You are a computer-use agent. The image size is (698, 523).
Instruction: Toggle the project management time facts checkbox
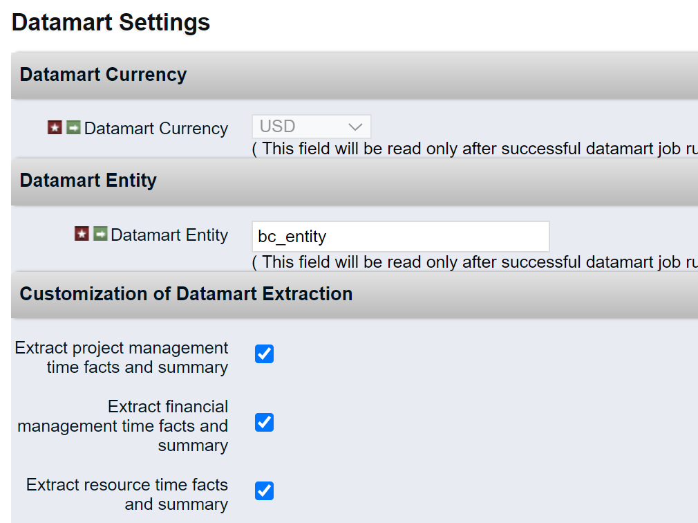coord(264,354)
